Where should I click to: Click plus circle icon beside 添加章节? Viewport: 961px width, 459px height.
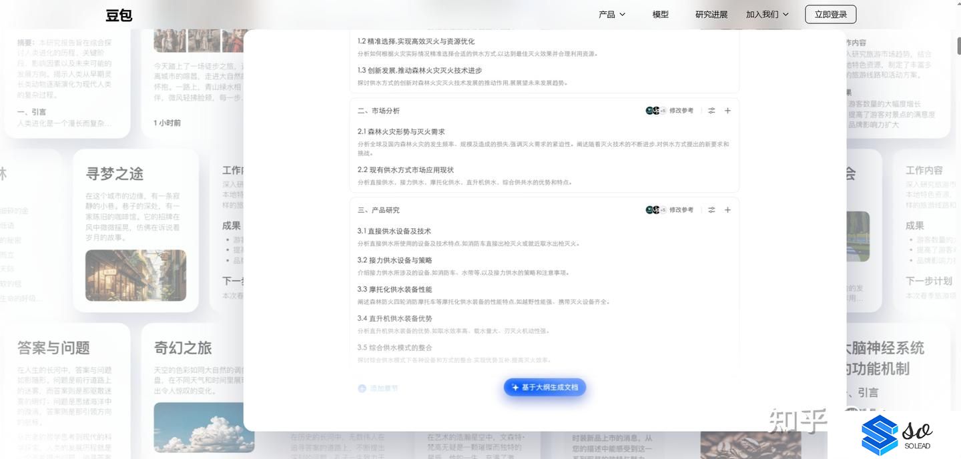click(x=362, y=388)
